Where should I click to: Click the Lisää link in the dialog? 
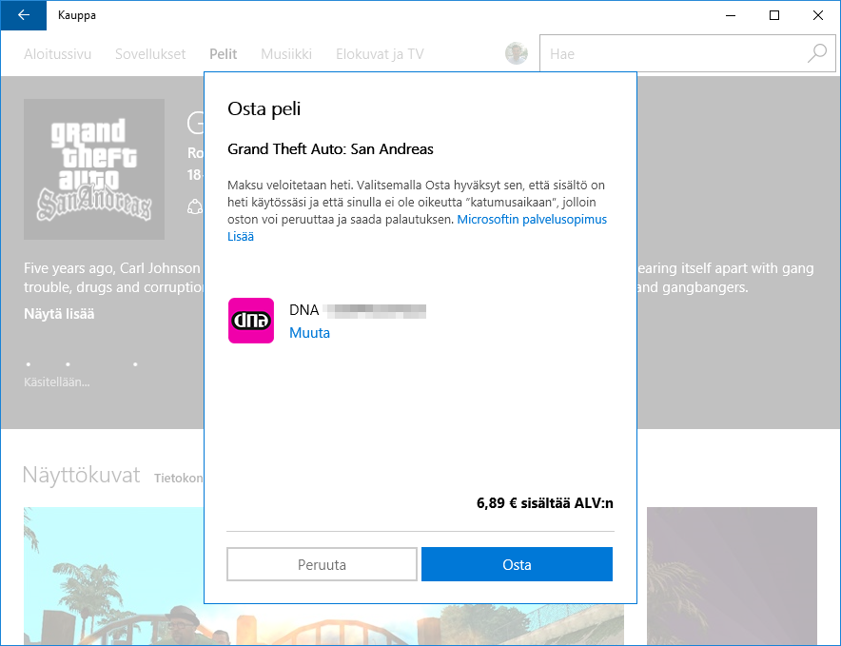241,237
